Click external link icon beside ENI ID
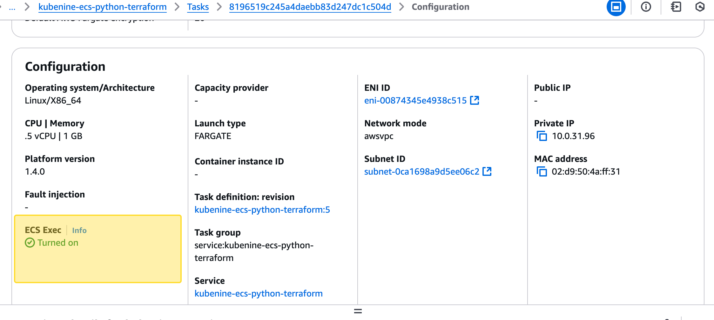714x320 pixels. pos(475,100)
